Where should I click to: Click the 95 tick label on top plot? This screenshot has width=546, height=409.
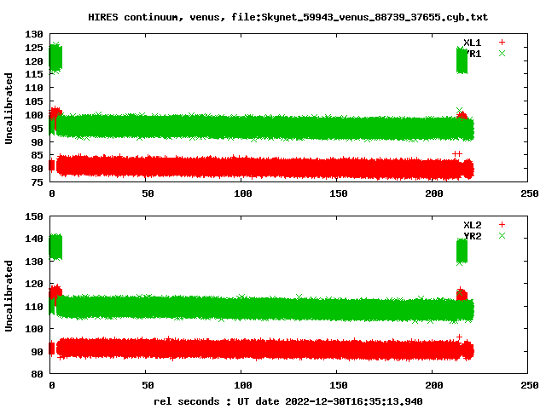pyautogui.click(x=37, y=129)
